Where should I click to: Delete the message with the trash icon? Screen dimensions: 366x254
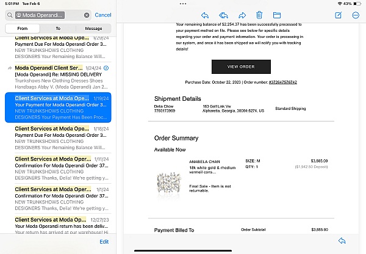coord(259,15)
